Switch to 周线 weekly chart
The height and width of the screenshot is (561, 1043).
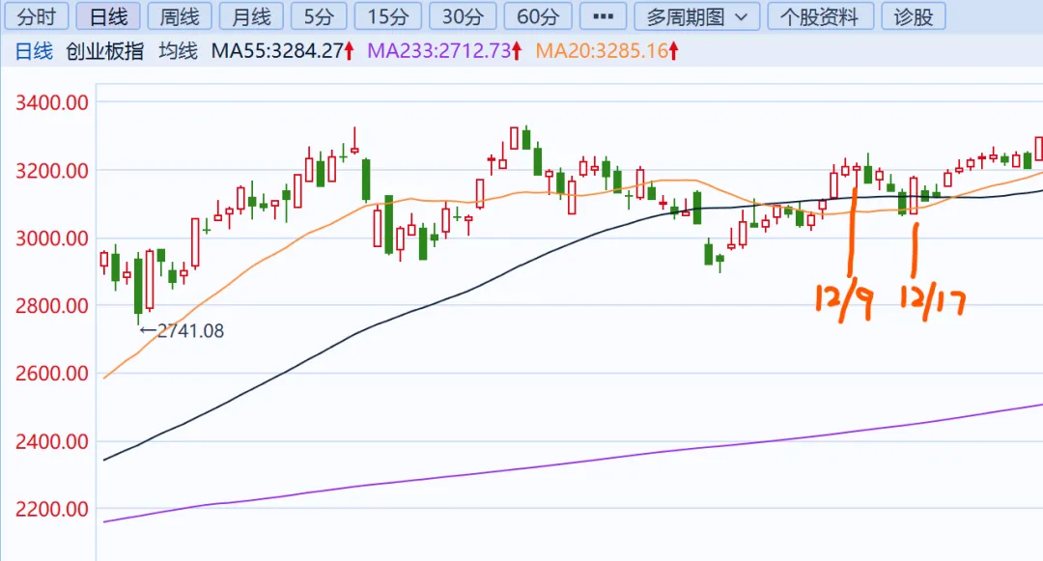coord(180,16)
